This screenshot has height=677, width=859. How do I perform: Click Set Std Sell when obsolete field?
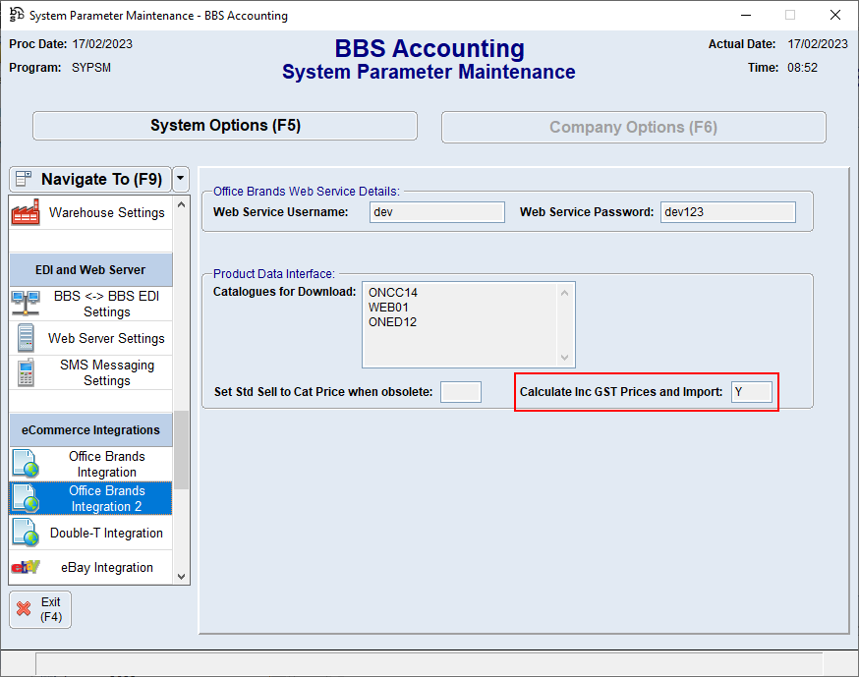[460, 392]
